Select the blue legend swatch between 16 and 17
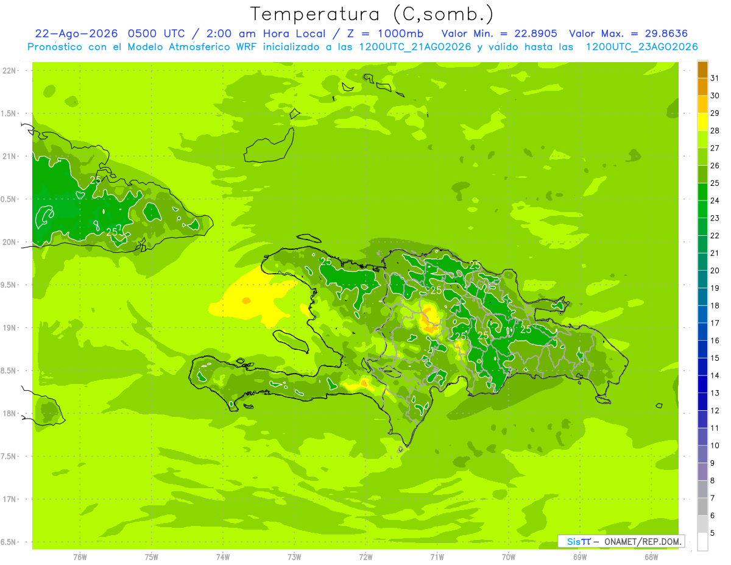 coord(702,332)
